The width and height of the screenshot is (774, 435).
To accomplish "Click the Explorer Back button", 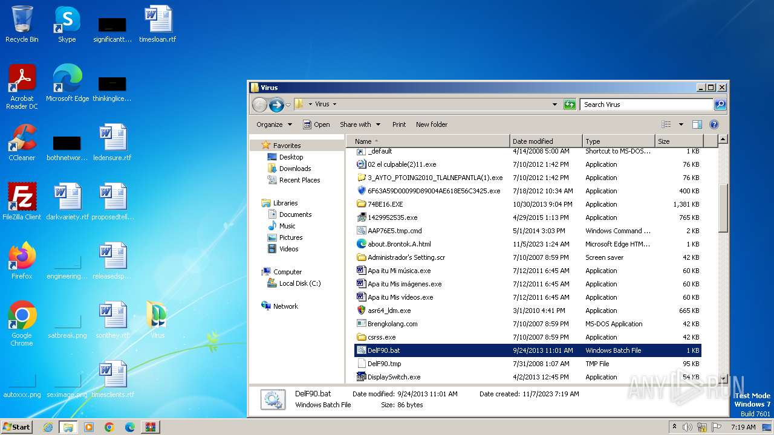I will pyautogui.click(x=259, y=105).
